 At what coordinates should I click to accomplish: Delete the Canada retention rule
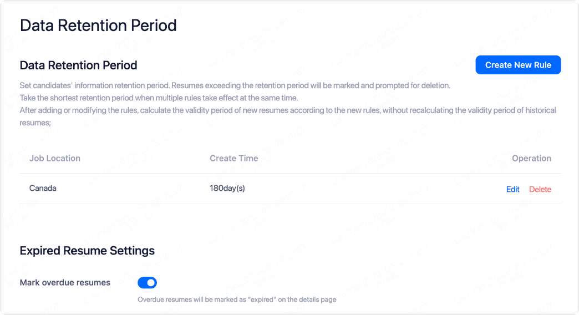click(540, 189)
